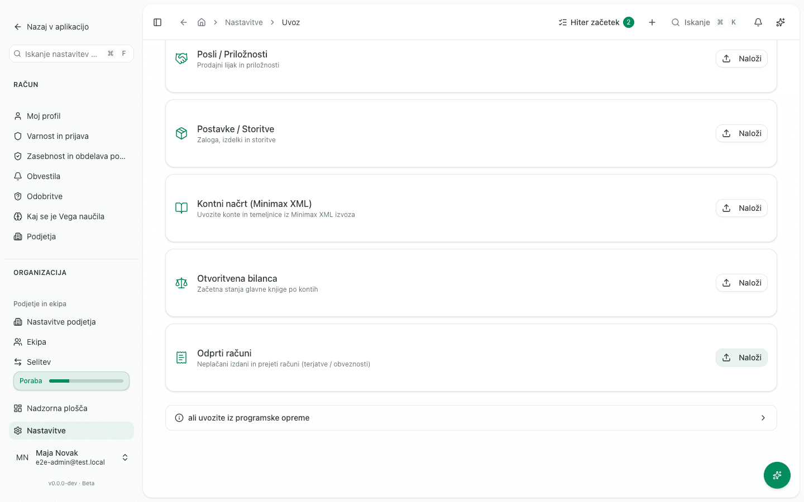804x502 pixels.
Task: Open Nadzorna plošča
Action: (x=71, y=408)
